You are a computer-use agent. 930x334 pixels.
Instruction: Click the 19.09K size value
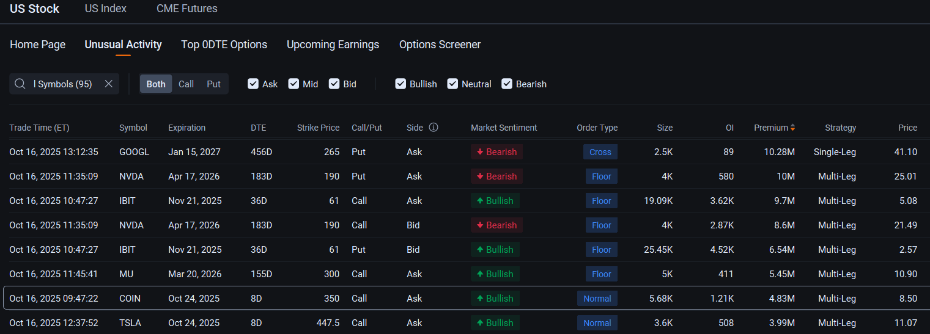[x=657, y=201]
